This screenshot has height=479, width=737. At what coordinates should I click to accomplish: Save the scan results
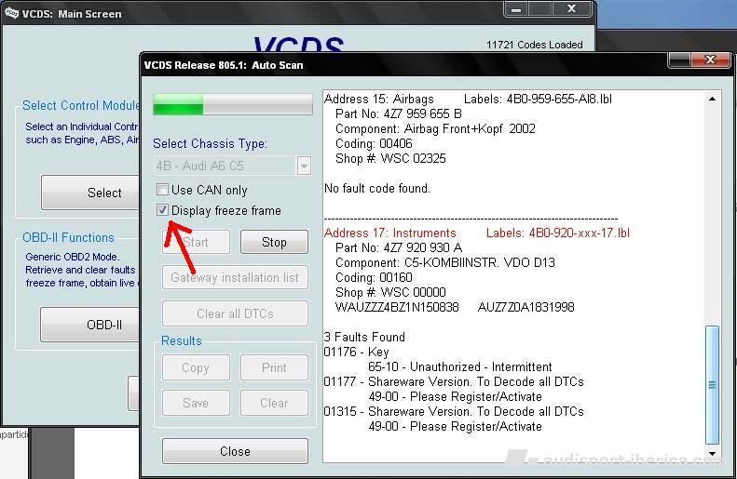pos(196,403)
